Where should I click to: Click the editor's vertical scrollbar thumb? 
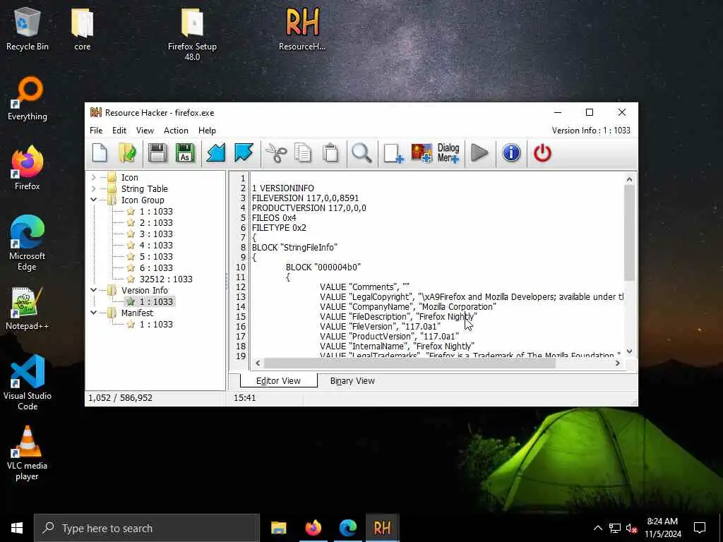coord(629,233)
